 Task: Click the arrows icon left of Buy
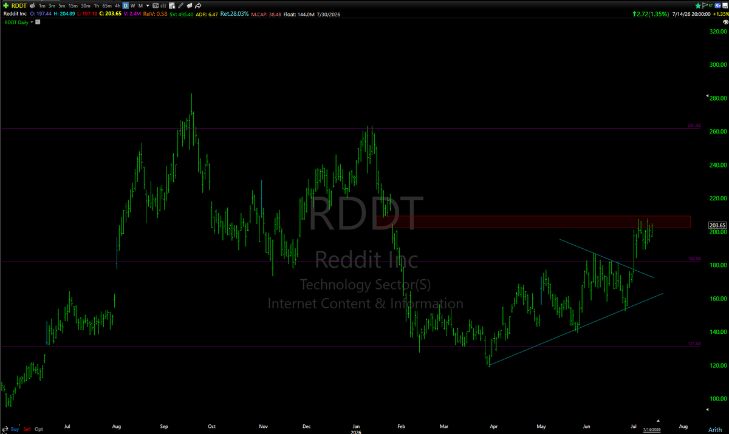click(5, 429)
